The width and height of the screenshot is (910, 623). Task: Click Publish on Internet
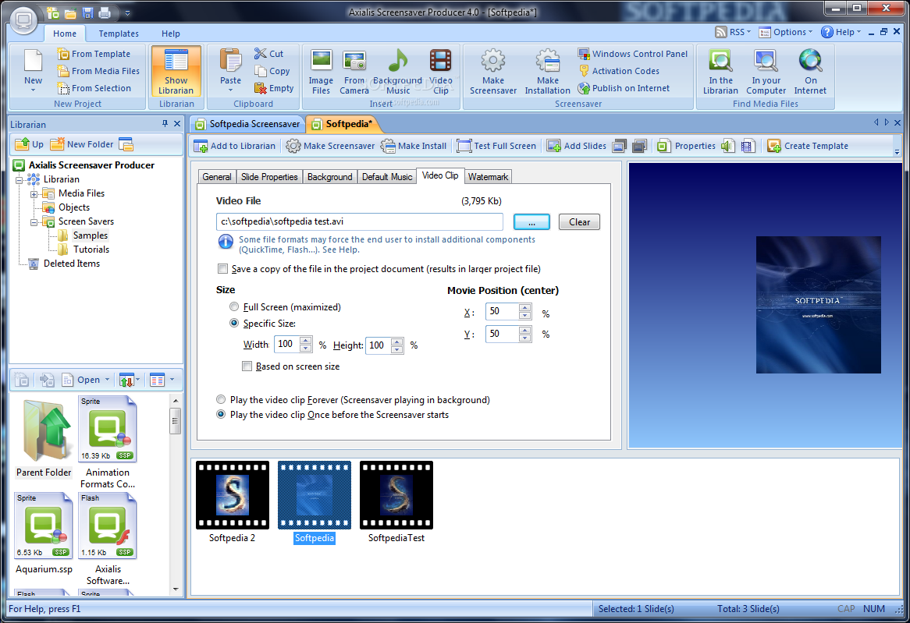tap(624, 88)
